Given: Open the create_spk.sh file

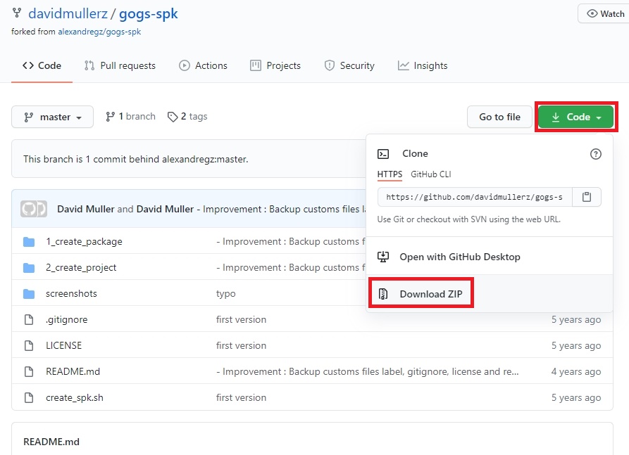Looking at the screenshot, I should pos(75,398).
